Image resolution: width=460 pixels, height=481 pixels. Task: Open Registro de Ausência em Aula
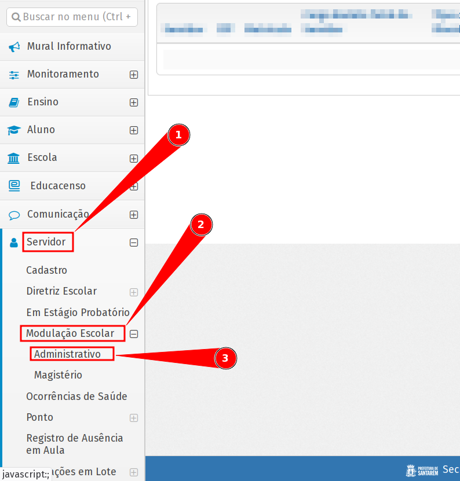coord(75,444)
